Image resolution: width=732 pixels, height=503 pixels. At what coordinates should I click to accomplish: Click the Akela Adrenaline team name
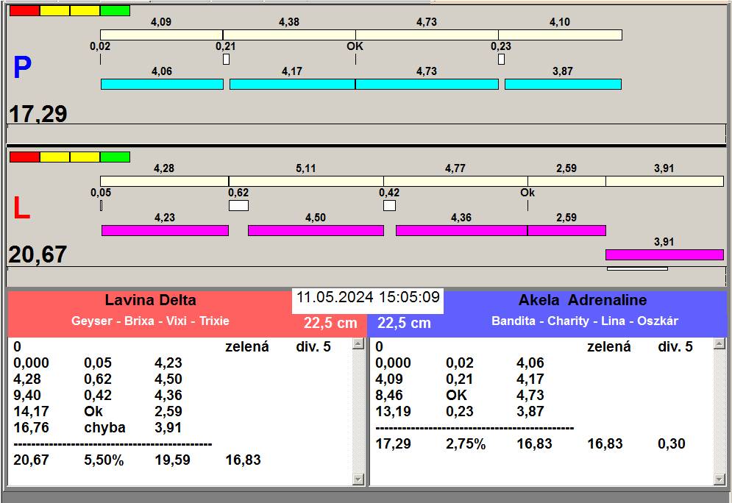(x=583, y=300)
